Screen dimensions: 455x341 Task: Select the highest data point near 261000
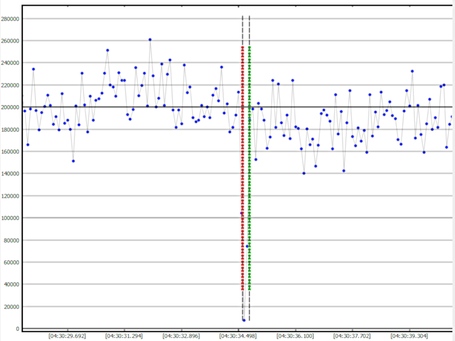pos(150,40)
